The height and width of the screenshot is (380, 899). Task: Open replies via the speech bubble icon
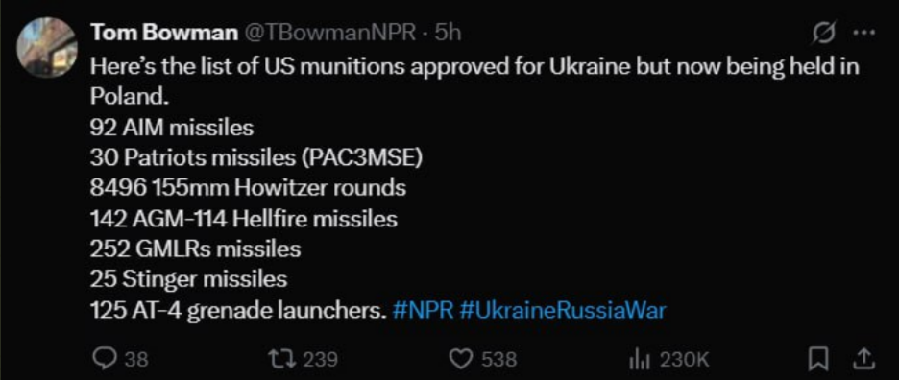[106, 359]
